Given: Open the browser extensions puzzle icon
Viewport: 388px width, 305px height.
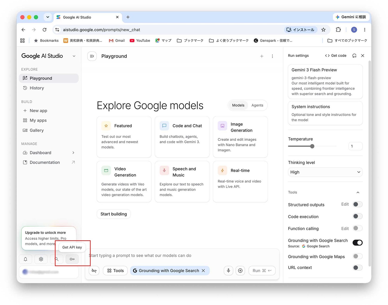Looking at the screenshot, I should [338, 30].
